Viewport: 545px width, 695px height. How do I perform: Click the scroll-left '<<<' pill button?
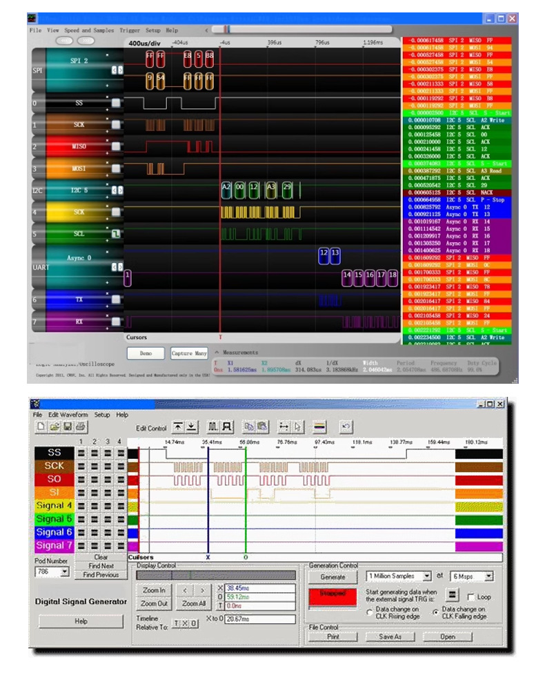click(65, 41)
